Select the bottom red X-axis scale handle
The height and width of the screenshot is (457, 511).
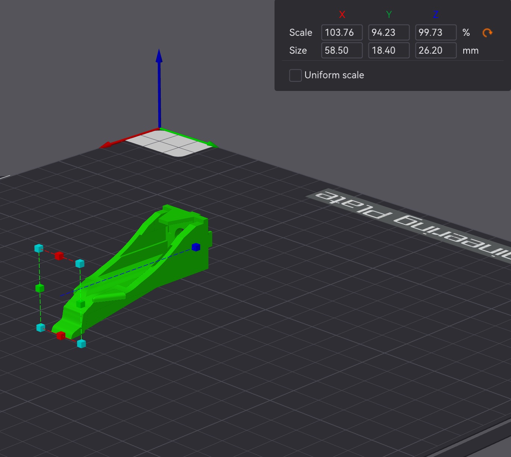61,336
